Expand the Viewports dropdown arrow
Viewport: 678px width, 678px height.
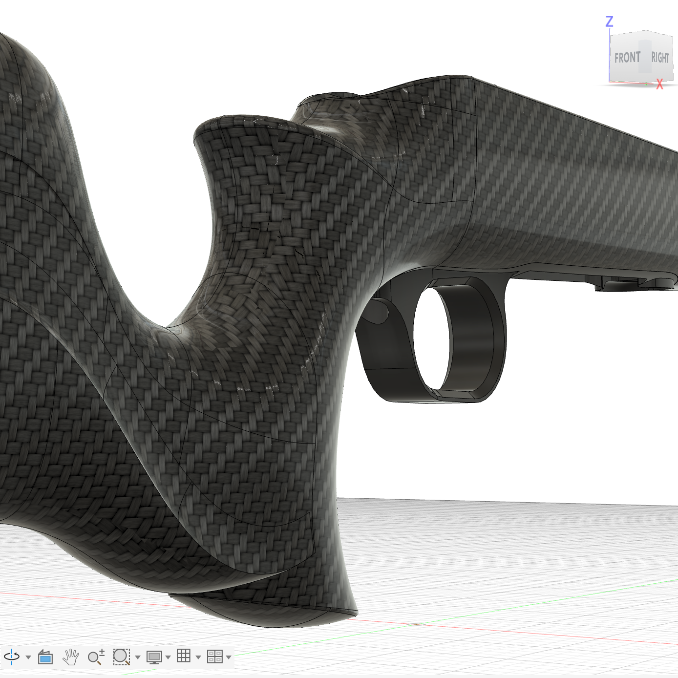[229, 657]
